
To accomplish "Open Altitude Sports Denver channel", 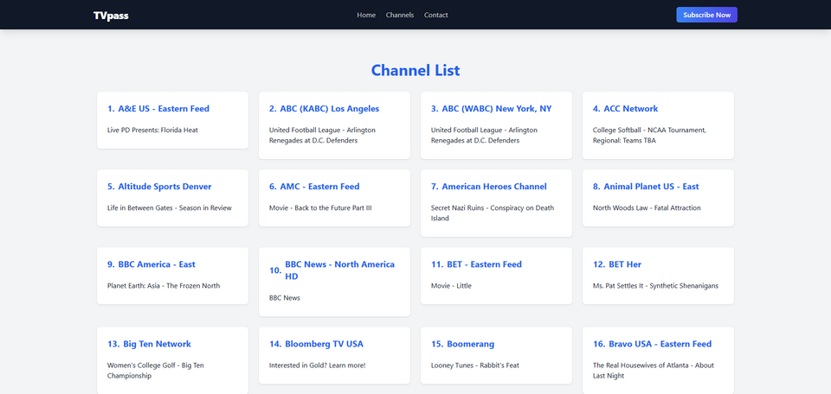I will 164,186.
